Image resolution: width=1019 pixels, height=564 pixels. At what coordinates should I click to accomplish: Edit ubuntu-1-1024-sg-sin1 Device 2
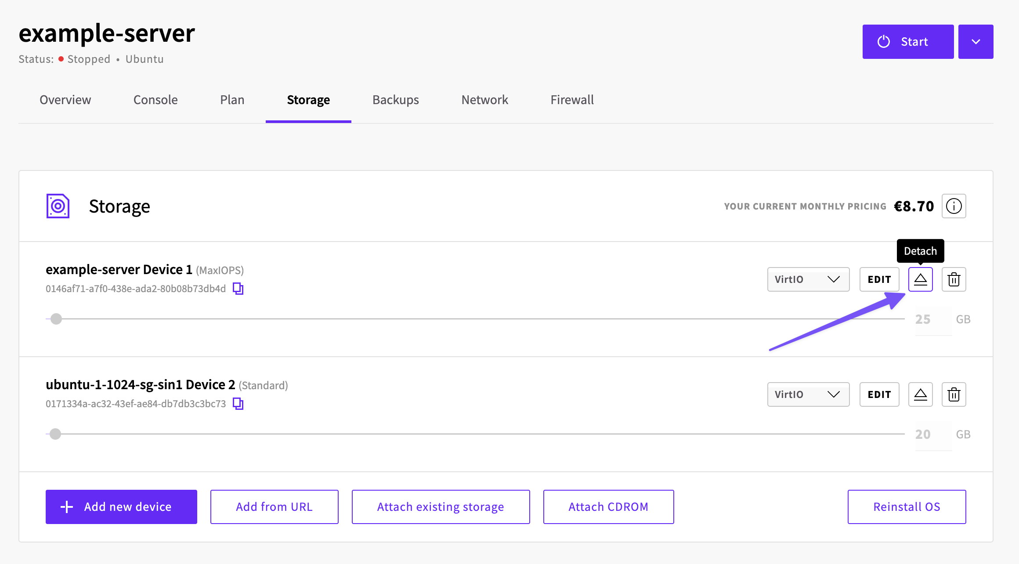pos(879,394)
